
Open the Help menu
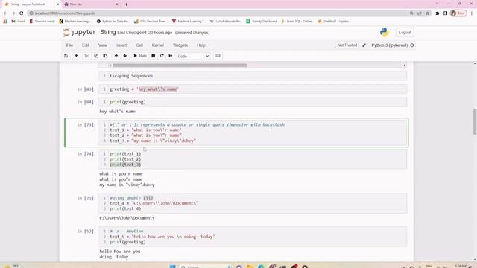pyautogui.click(x=201, y=45)
